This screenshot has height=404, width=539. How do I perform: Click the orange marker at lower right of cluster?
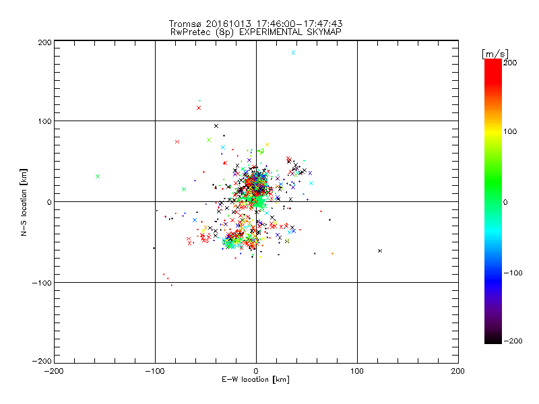point(332,253)
